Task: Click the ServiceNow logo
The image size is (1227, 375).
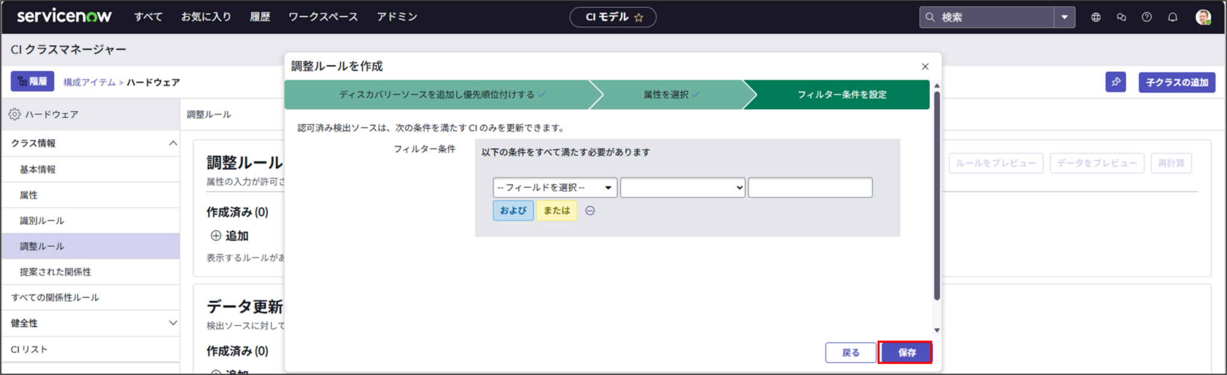Action: [x=64, y=16]
